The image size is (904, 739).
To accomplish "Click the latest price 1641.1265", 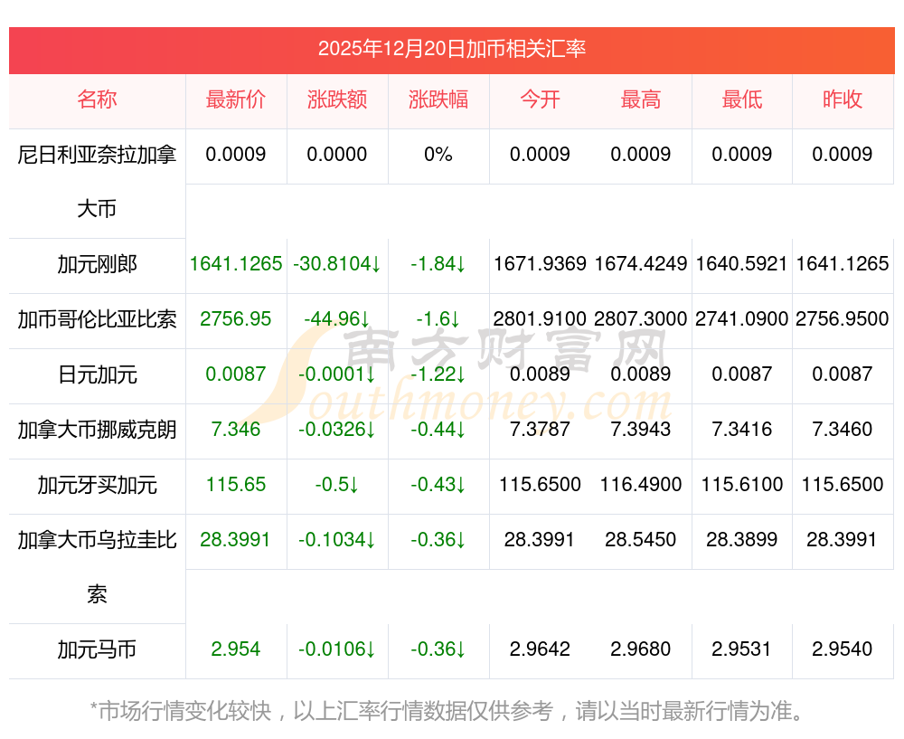I will 236,264.
